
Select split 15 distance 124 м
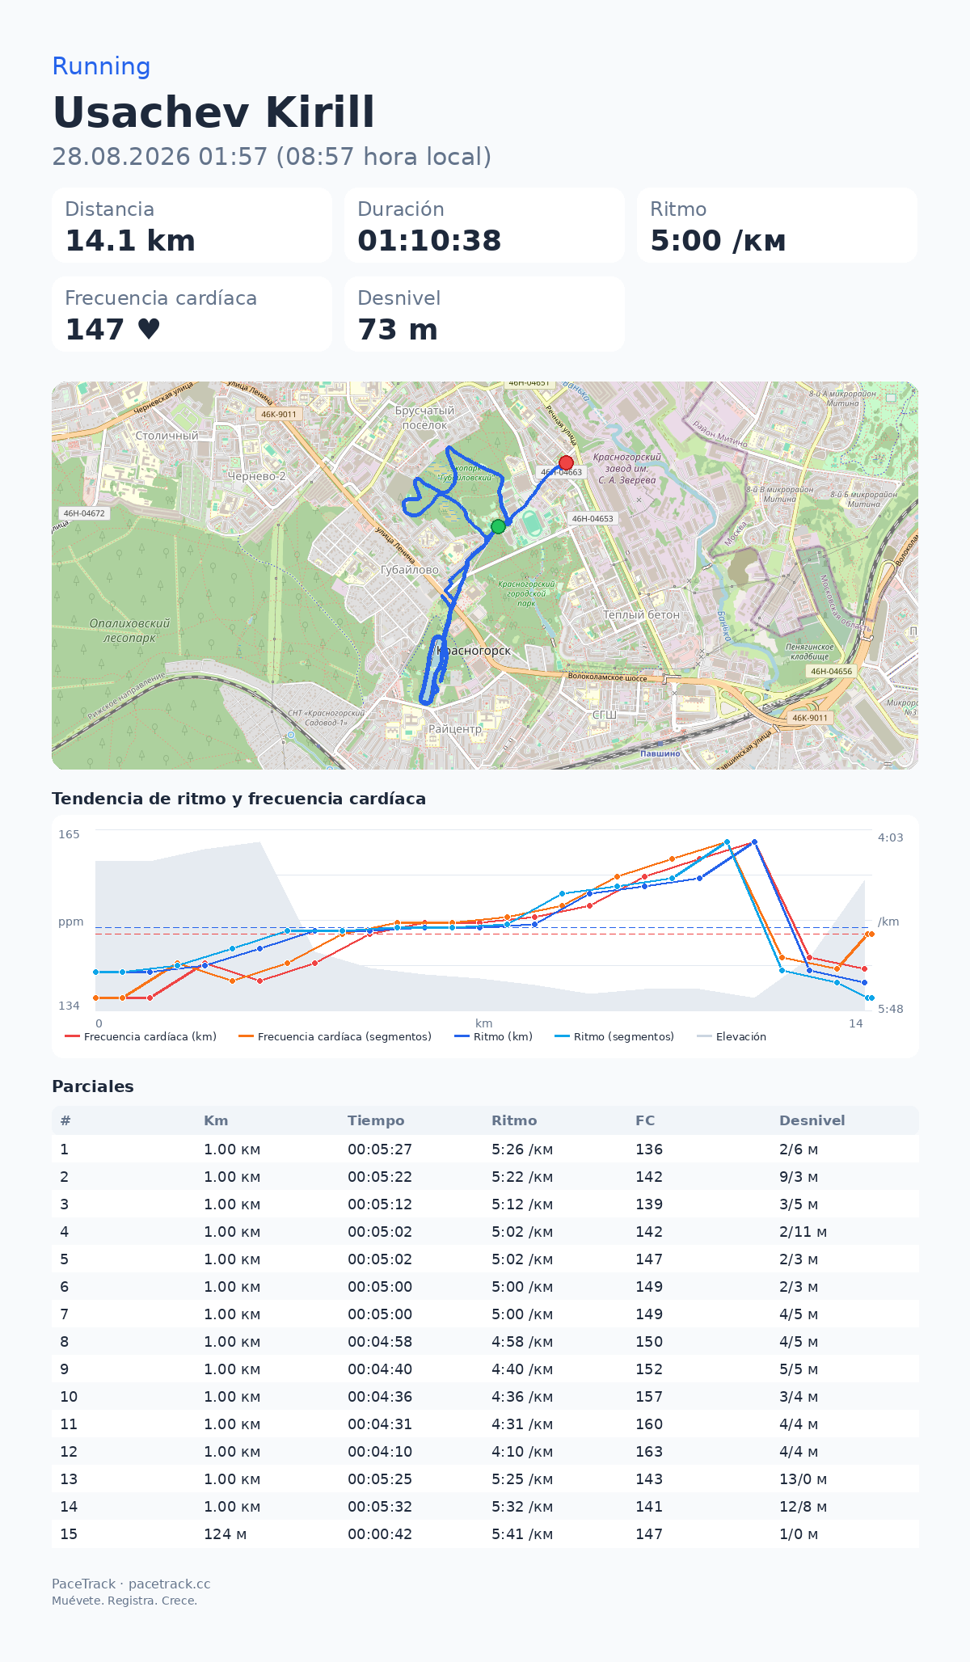click(226, 1534)
